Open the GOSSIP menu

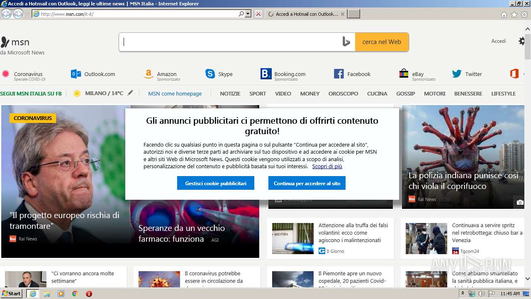click(406, 93)
